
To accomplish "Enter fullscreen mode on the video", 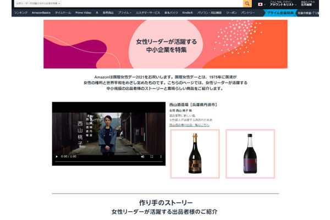I will [x=151, y=156].
